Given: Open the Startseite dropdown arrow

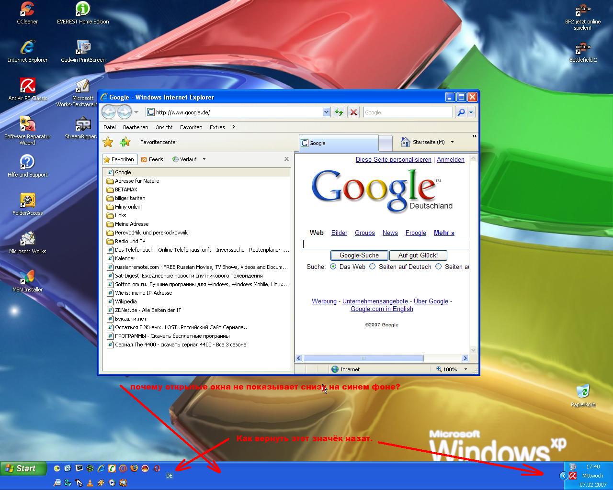Looking at the screenshot, I should tap(452, 142).
